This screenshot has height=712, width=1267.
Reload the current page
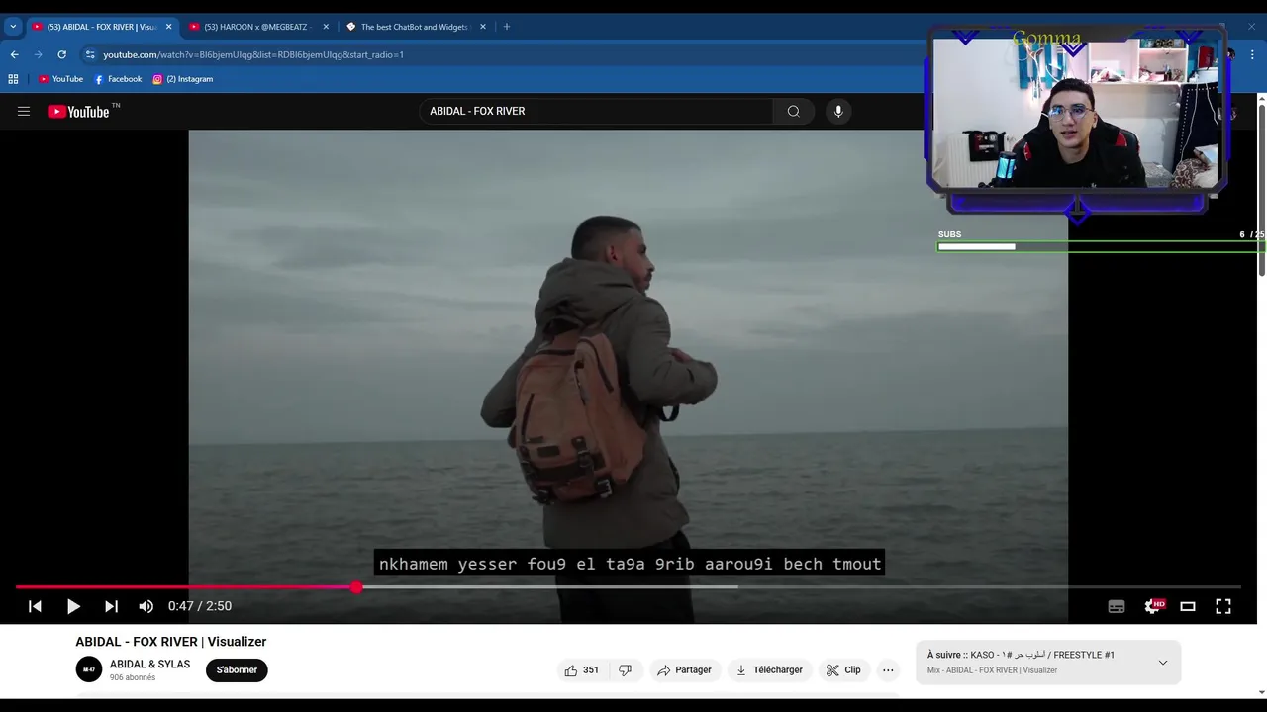pos(61,54)
